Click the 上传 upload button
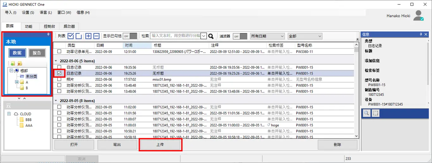This screenshot has width=432, height=163. pyautogui.click(x=160, y=145)
